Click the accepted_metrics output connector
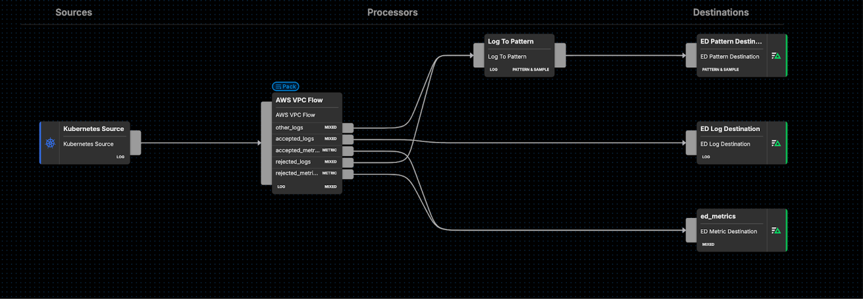Viewport: 863px width, 299px height. click(348, 150)
